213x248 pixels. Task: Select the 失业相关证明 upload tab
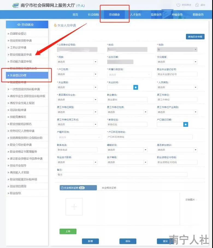(78, 188)
